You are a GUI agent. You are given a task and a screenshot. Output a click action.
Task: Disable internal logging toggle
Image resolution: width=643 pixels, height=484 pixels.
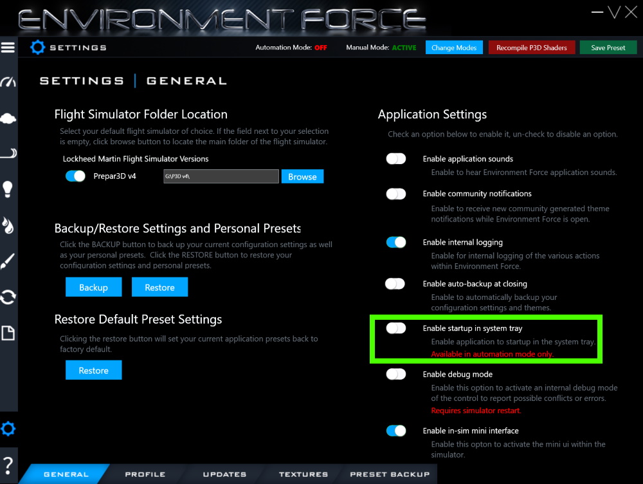pyautogui.click(x=395, y=242)
